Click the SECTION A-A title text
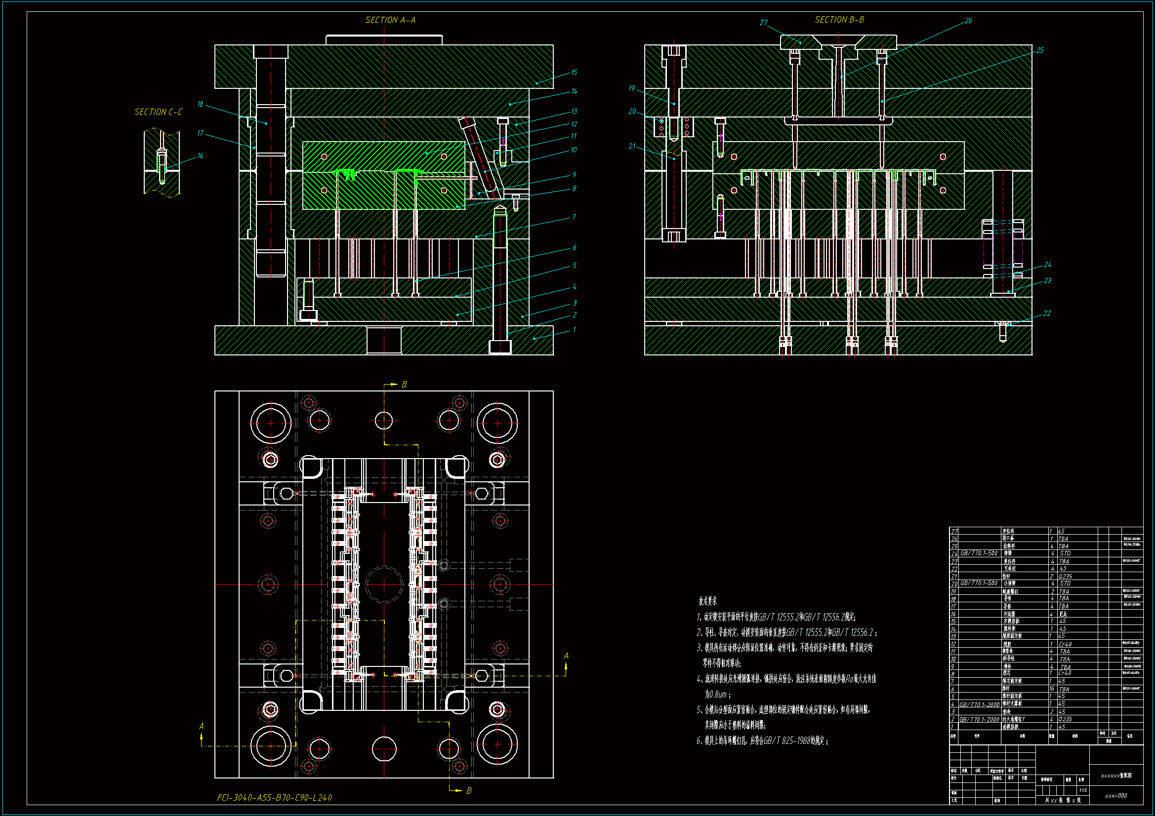 click(x=390, y=20)
